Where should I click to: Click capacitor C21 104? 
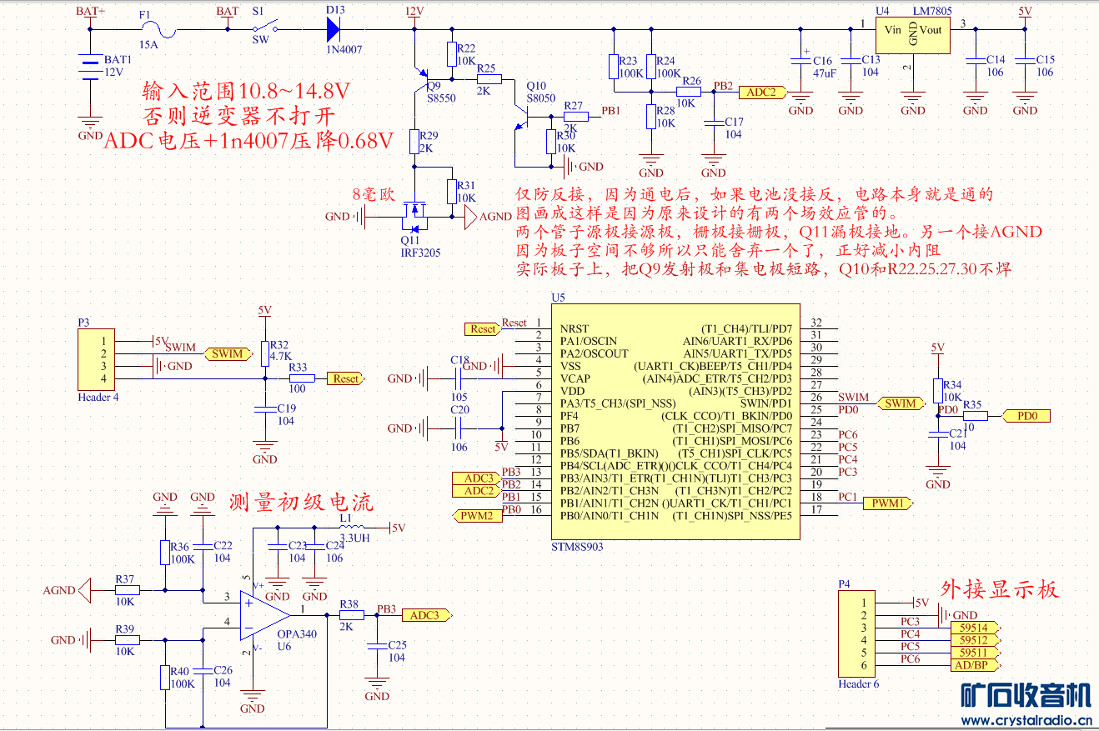point(938,434)
